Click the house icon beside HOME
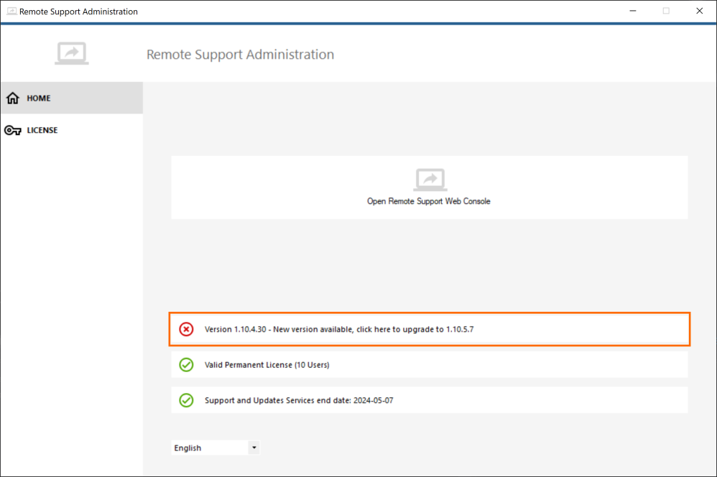717x477 pixels. pyautogui.click(x=12, y=98)
